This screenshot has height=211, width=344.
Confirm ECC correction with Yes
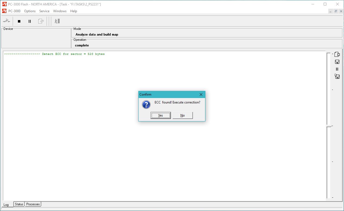pyautogui.click(x=161, y=115)
